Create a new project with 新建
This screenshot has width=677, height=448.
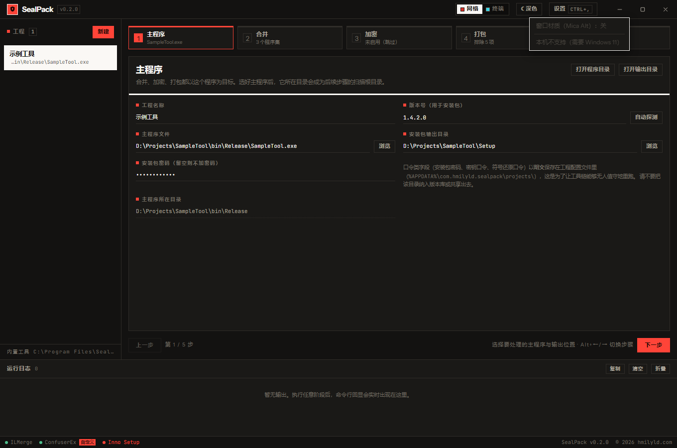pos(103,32)
